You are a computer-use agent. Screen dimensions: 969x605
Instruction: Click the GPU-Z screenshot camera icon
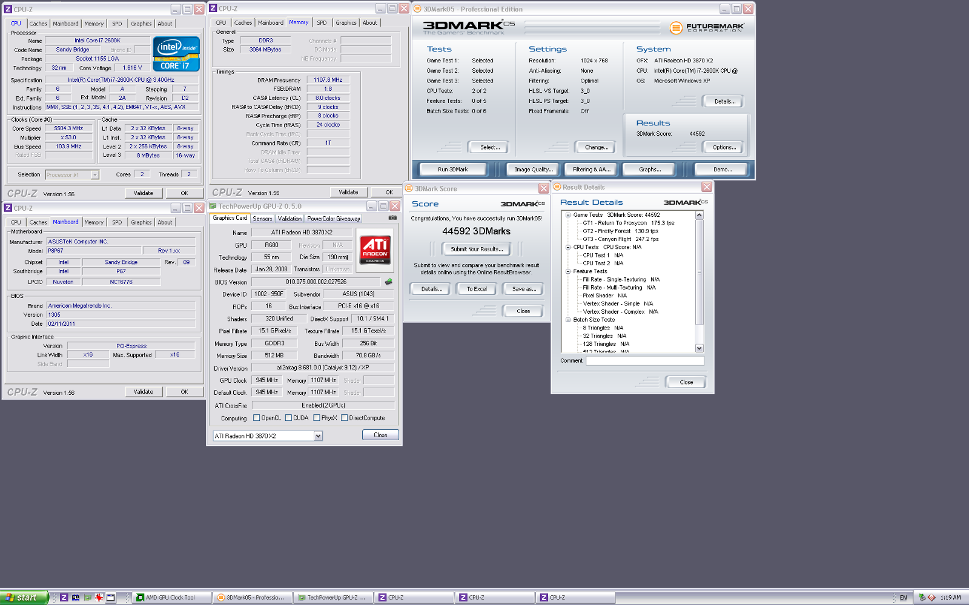click(x=392, y=217)
